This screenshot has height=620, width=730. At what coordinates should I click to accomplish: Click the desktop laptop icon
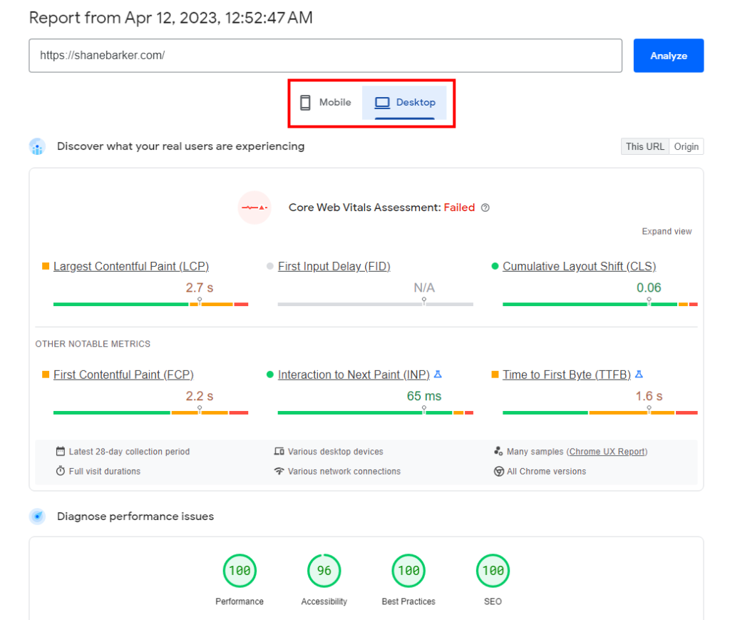point(382,103)
